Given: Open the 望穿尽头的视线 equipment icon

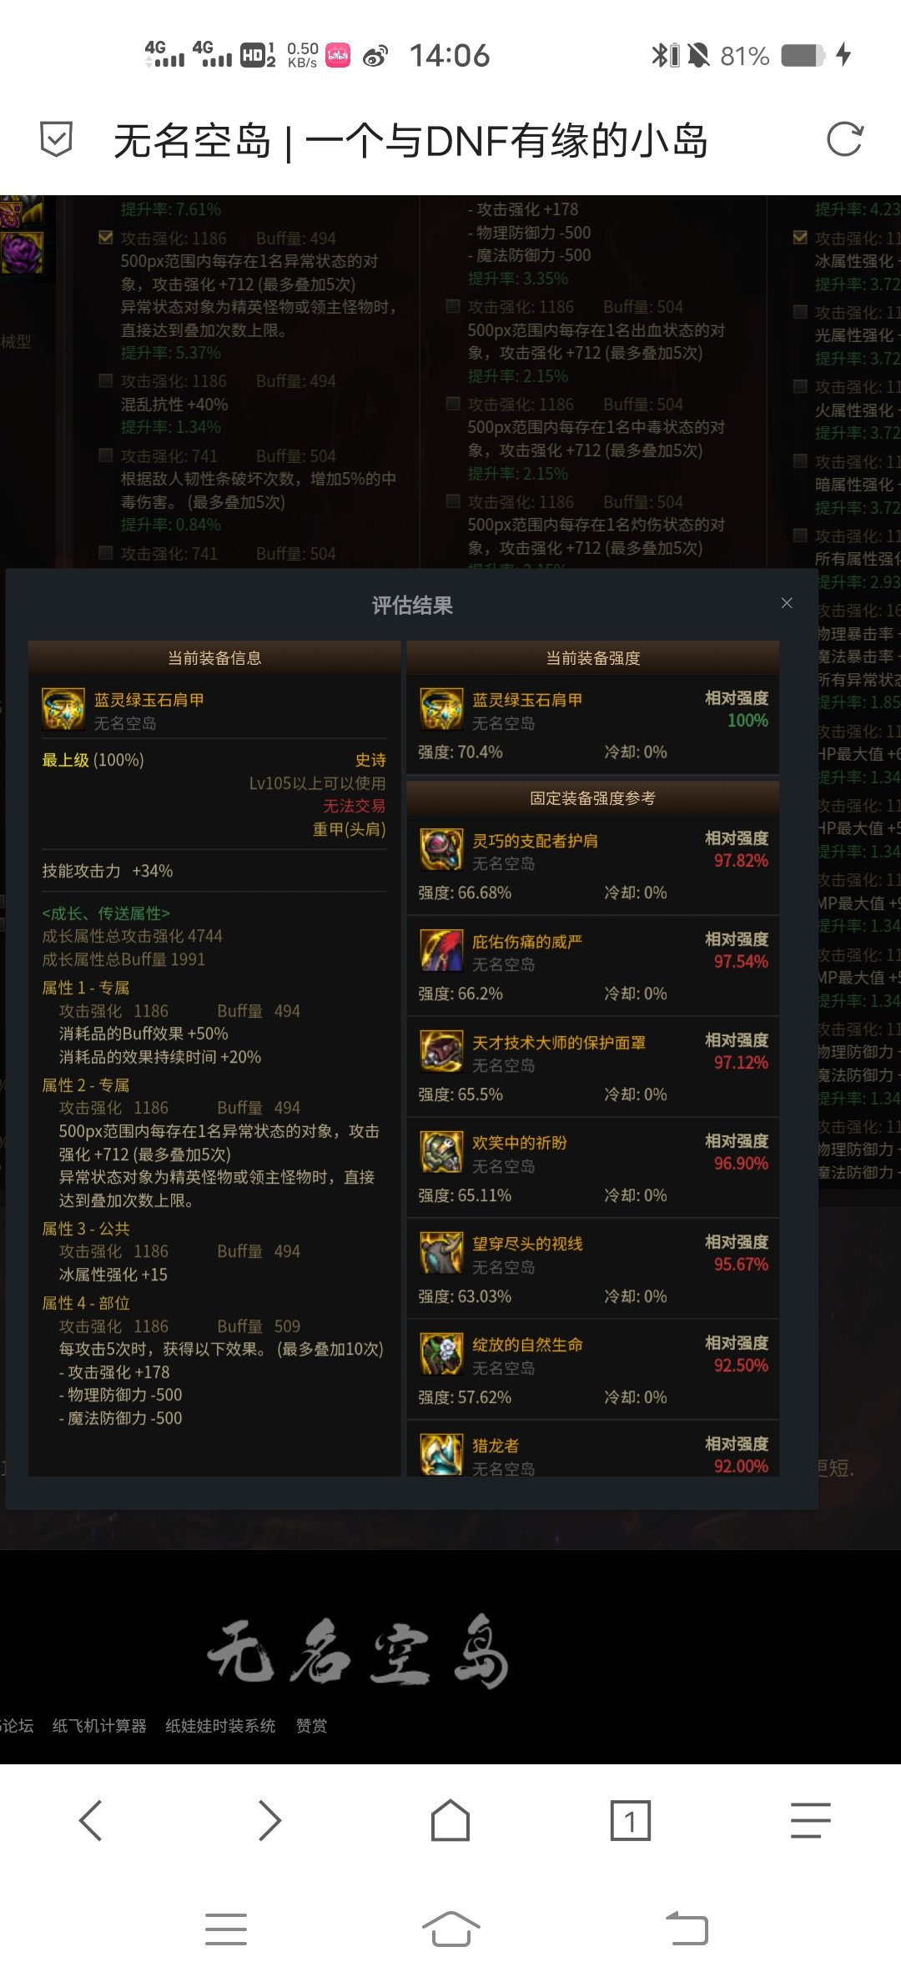Looking at the screenshot, I should click(441, 1254).
